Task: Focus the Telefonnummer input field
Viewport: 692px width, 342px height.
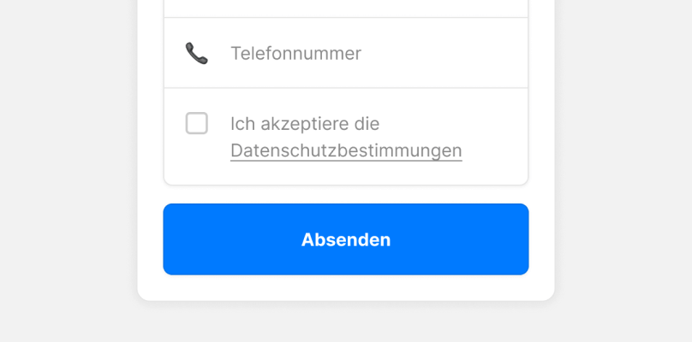Action: pyautogui.click(x=346, y=53)
